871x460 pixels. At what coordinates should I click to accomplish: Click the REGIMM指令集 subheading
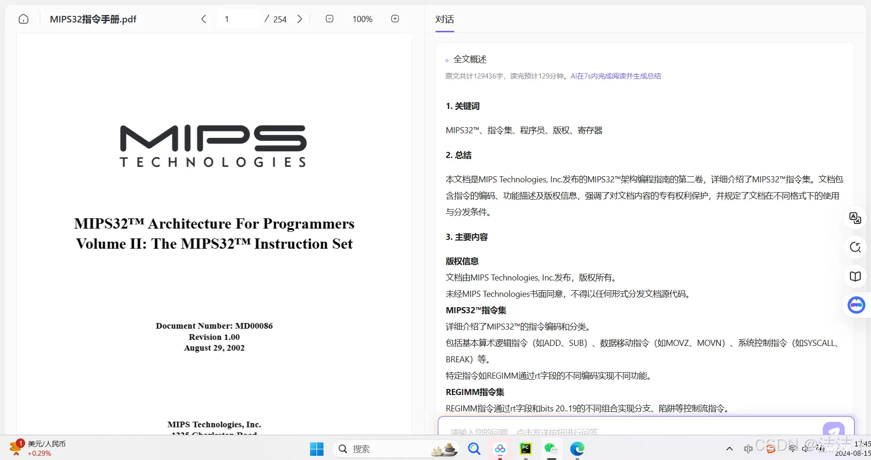(475, 392)
